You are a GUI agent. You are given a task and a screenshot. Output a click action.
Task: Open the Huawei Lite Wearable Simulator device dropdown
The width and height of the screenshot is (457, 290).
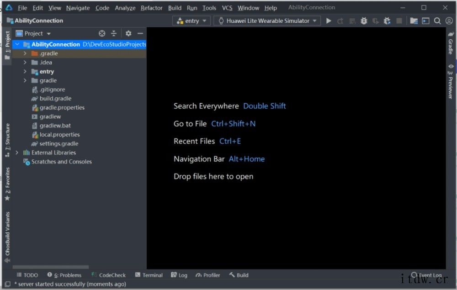coord(267,21)
